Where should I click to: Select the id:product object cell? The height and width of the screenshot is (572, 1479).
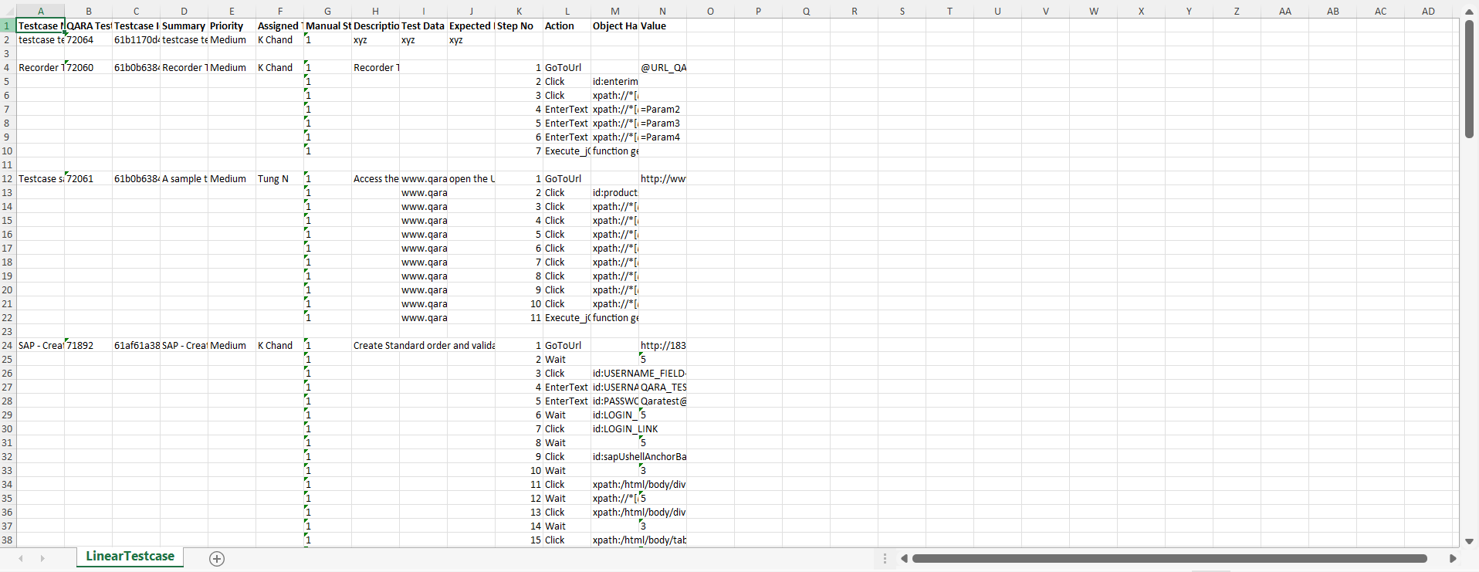[x=614, y=192]
